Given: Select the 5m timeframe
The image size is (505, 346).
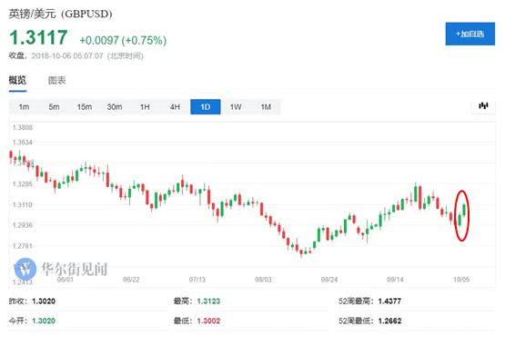Looking at the screenshot, I should click(54, 107).
